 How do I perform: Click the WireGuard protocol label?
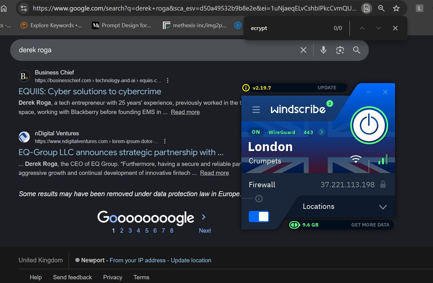[x=282, y=132]
